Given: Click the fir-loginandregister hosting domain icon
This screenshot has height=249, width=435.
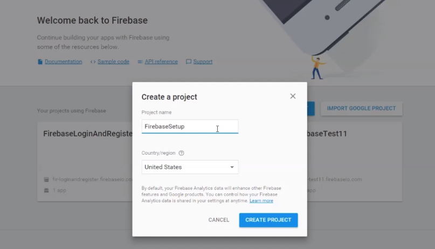Looking at the screenshot, I should pyautogui.click(x=47, y=179).
